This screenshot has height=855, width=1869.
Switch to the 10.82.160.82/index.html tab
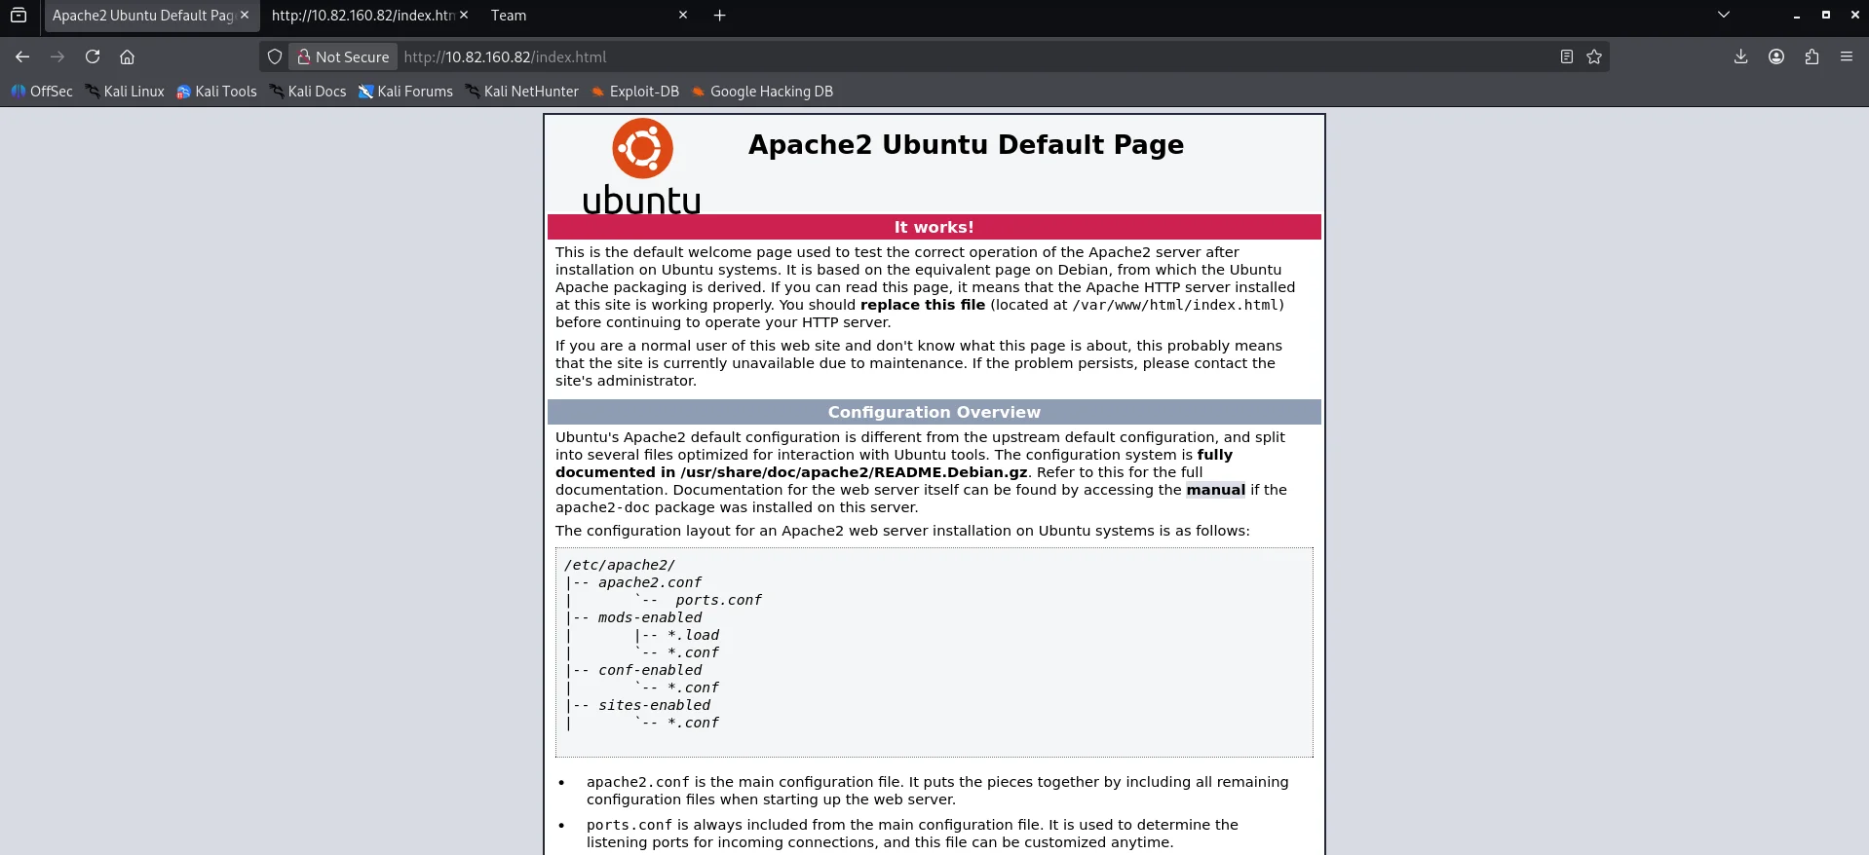(362, 16)
